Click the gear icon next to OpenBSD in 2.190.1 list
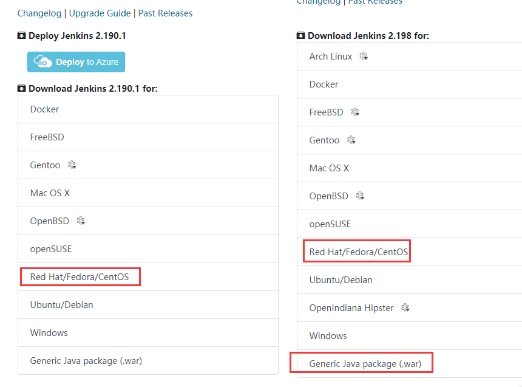 click(x=81, y=221)
